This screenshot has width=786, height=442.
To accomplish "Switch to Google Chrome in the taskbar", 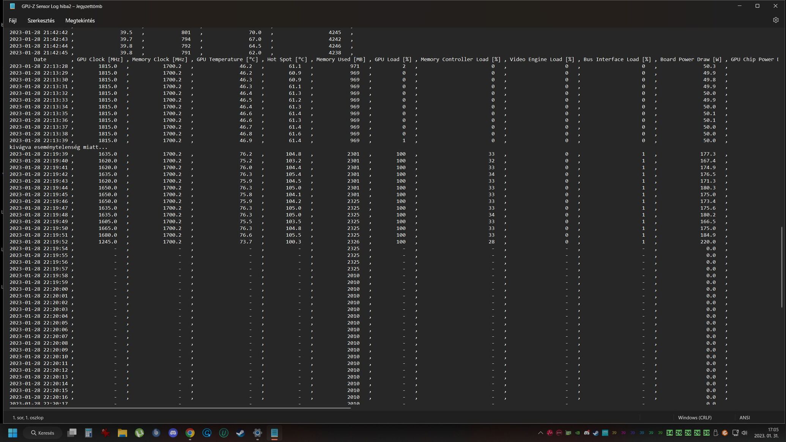I will point(190,433).
